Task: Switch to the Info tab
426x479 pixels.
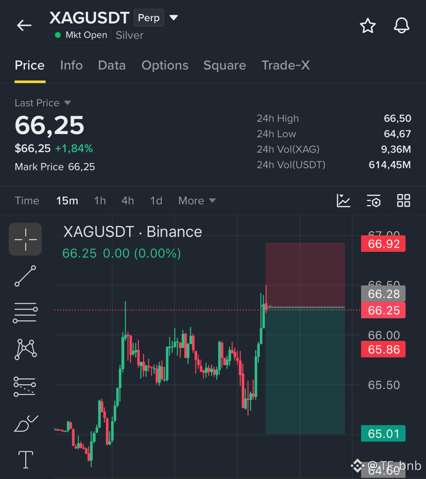Action: [71, 65]
